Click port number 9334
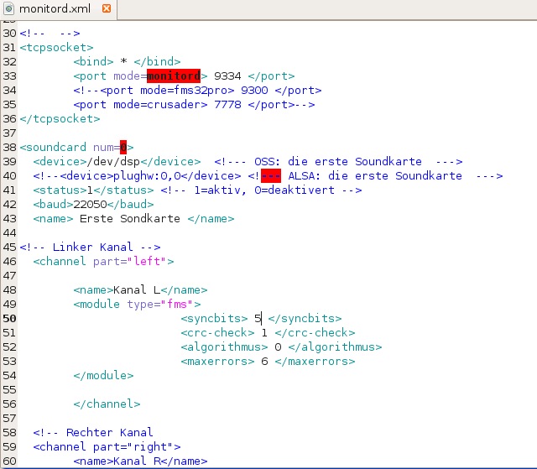 (227, 76)
